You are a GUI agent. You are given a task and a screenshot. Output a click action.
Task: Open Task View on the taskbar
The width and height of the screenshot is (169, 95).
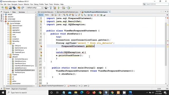point(57,93)
